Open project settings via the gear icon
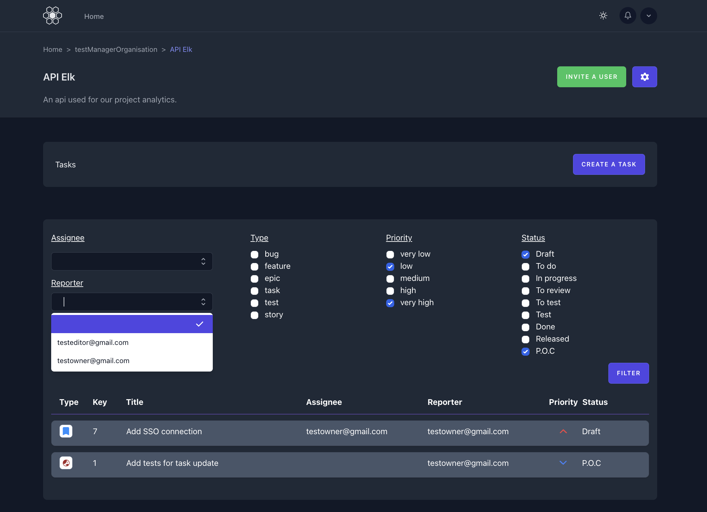This screenshot has height=512, width=707. (x=644, y=76)
